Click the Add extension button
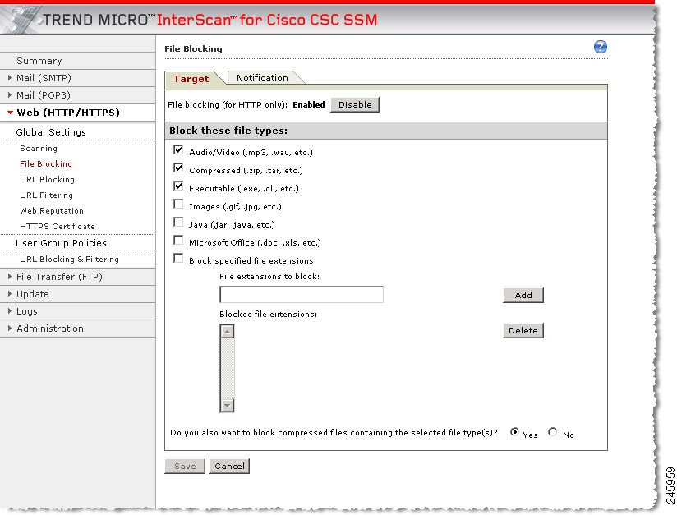 tap(523, 295)
